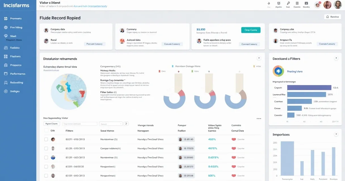Go to Performares in the sidebar
Viewport: 345px width, 181px height.
18,74
